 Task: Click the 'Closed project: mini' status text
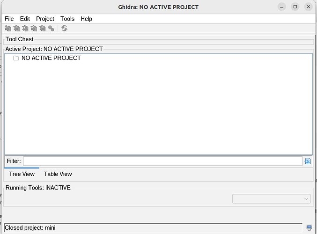[30, 228]
